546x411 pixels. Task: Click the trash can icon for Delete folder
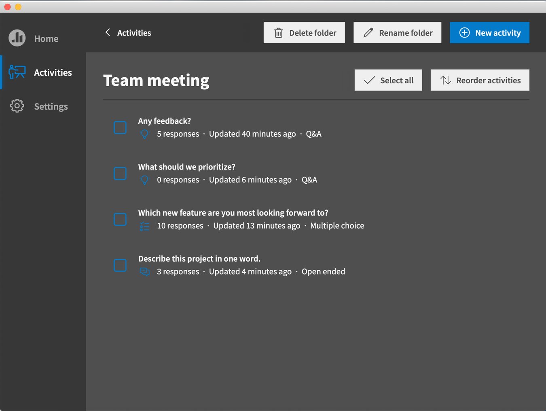[x=279, y=33]
